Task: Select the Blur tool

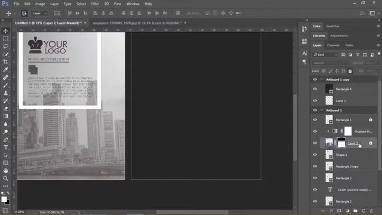Action: coord(5,124)
